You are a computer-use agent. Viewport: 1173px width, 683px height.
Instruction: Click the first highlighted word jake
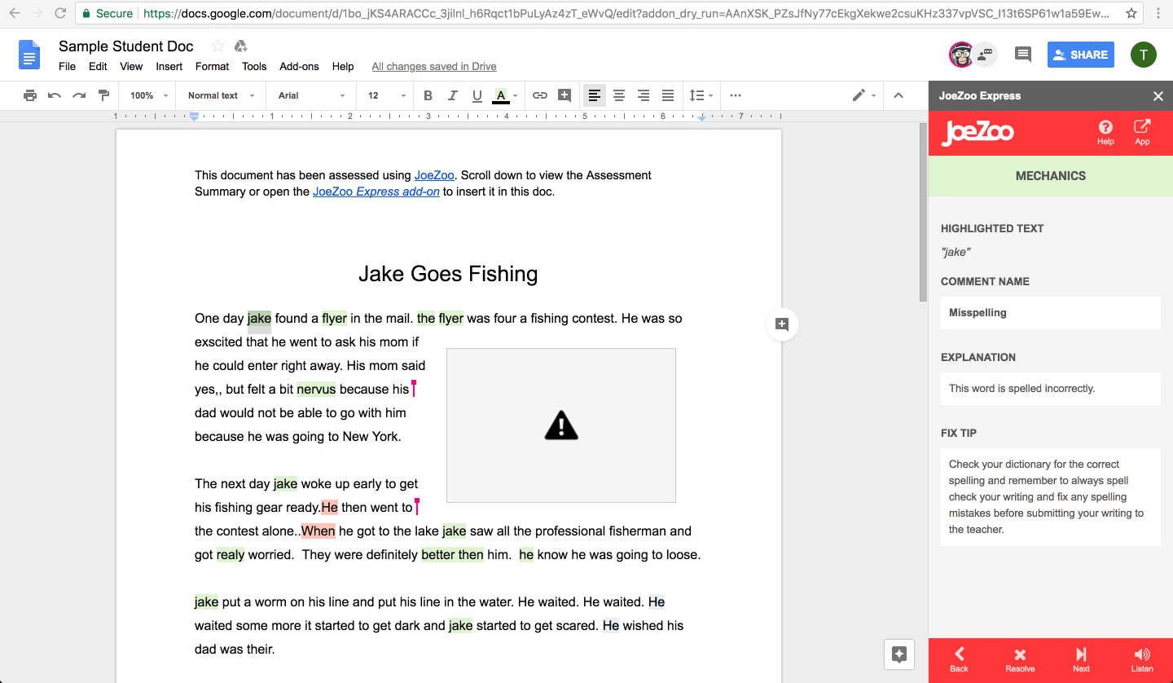pos(259,318)
